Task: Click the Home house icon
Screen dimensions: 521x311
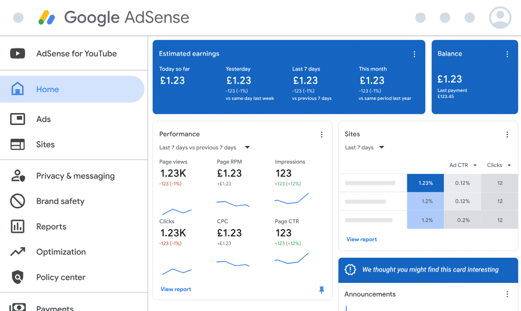Action: coord(17,89)
